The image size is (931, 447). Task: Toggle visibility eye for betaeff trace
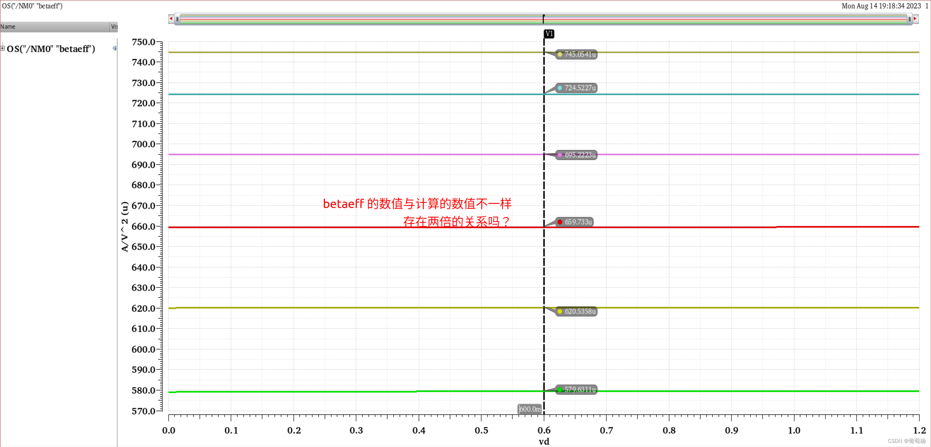click(114, 48)
